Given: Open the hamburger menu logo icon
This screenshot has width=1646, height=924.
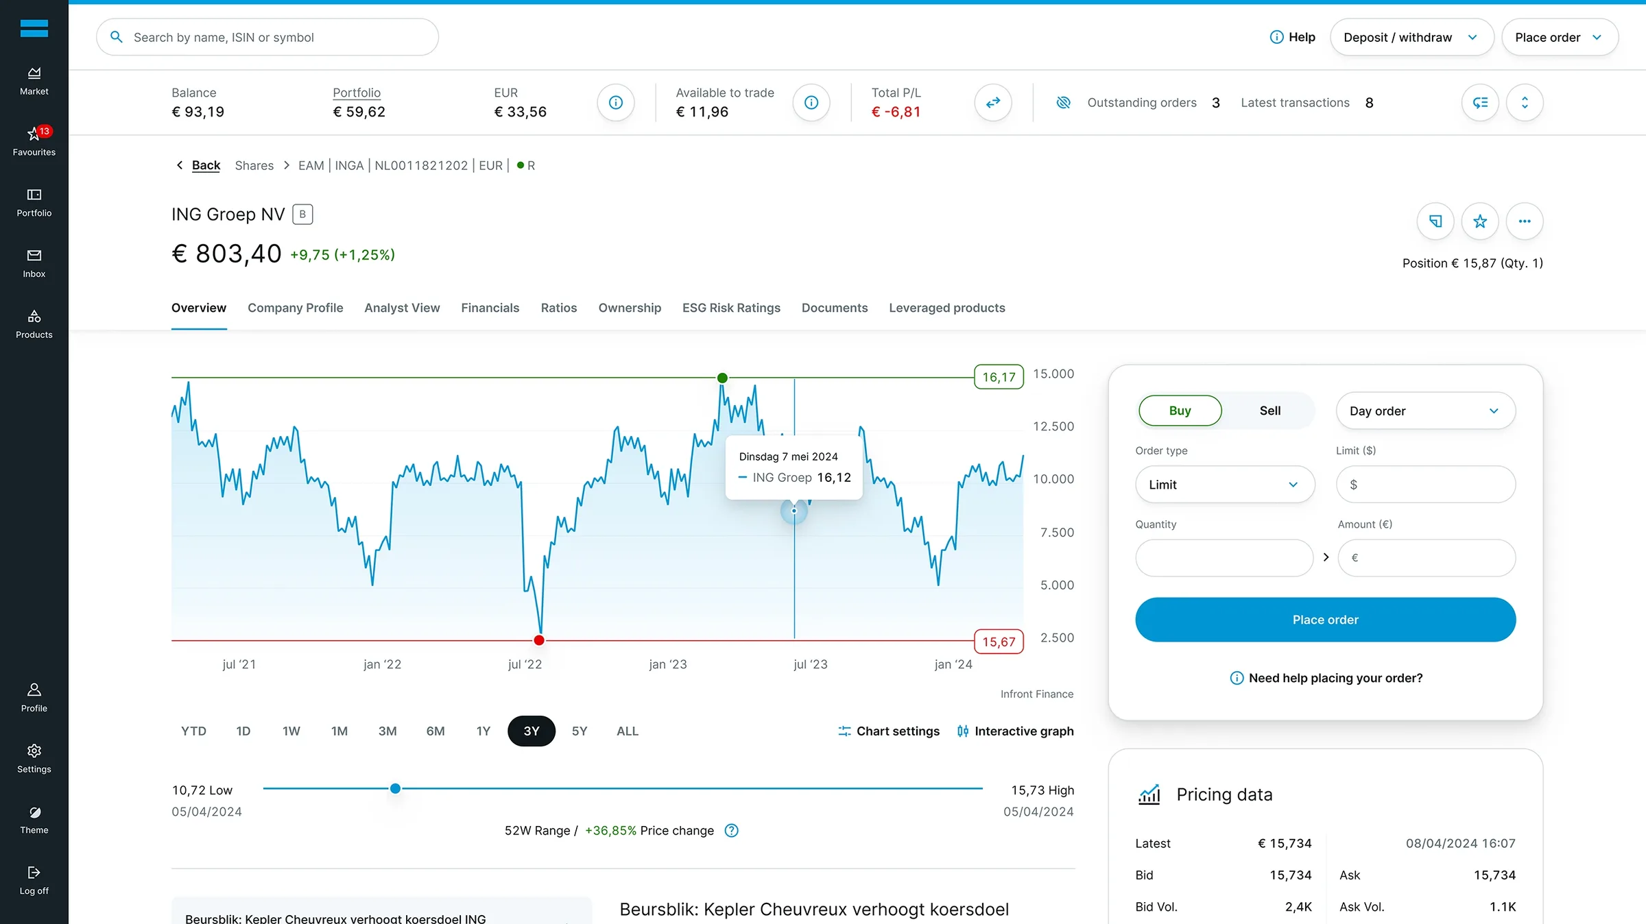Looking at the screenshot, I should (34, 28).
